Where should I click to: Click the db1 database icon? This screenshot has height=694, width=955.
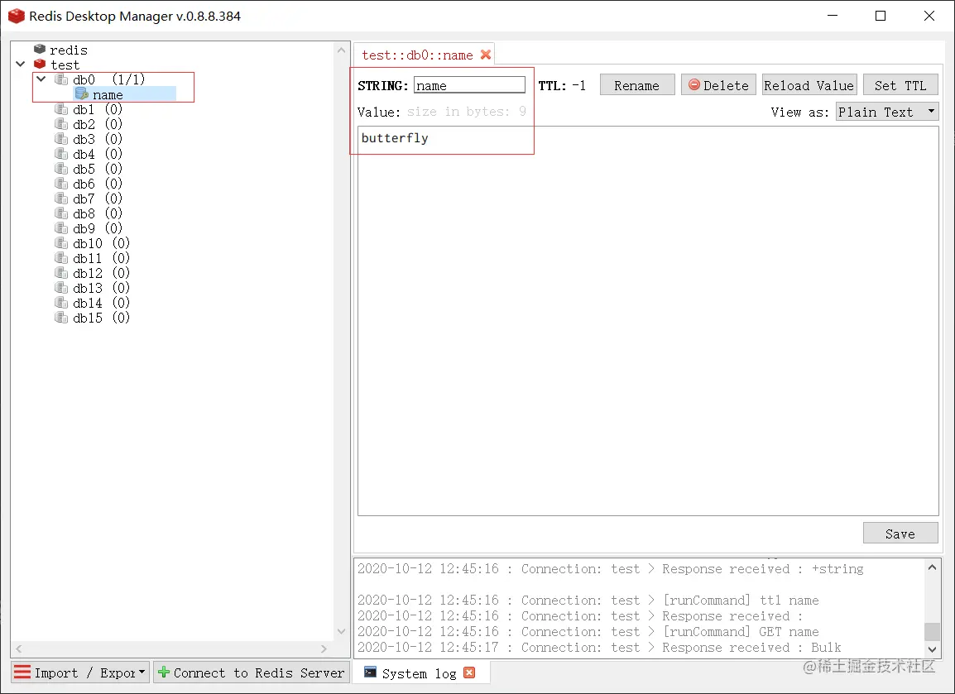pyautogui.click(x=61, y=109)
